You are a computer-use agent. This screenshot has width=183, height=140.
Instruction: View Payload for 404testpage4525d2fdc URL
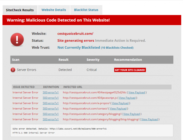(137, 92)
